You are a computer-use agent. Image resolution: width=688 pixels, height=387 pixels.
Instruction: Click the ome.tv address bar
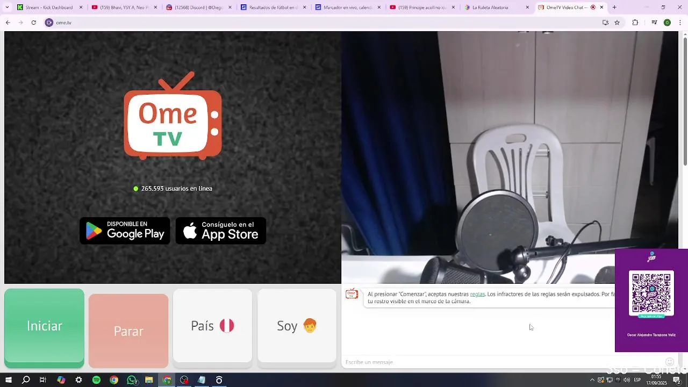pos(322,23)
